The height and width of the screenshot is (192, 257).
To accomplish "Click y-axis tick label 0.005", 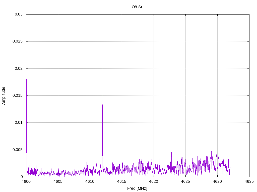I will [18, 150].
